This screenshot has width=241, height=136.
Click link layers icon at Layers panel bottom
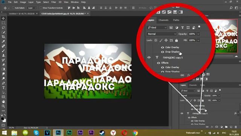pyautogui.click(x=207, y=127)
